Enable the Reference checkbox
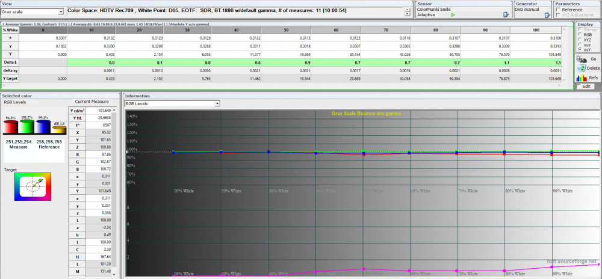The height and width of the screenshot is (279, 602). coord(558,10)
